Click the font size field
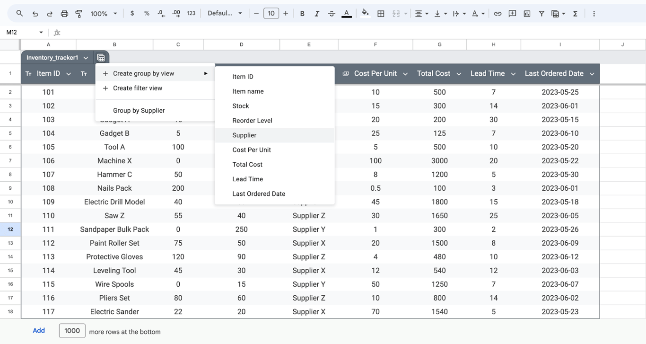 pyautogui.click(x=271, y=14)
